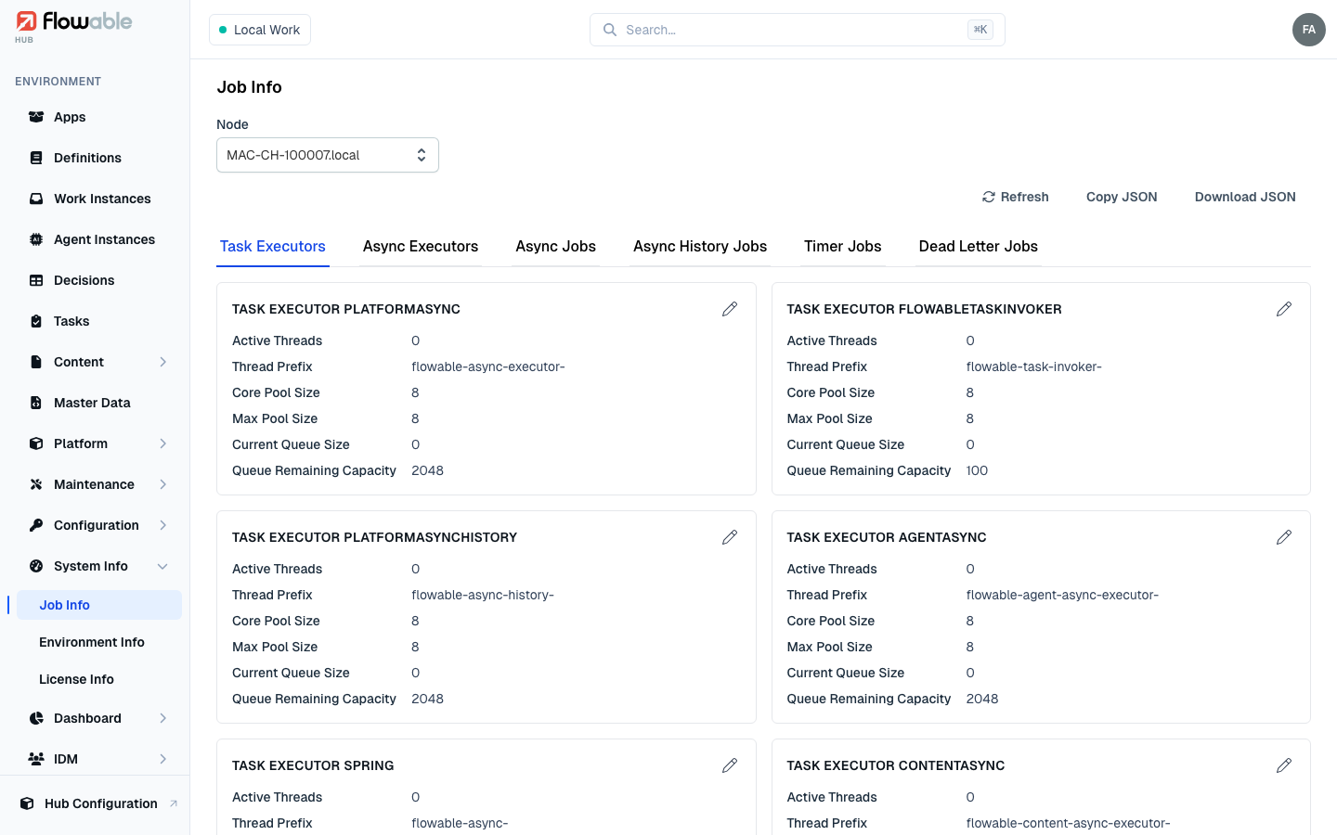The width and height of the screenshot is (1337, 835).
Task: Open the Job Info sidebar item
Action: 99,605
